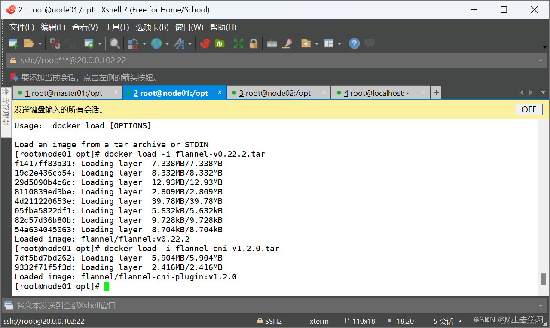Viewport: 550px width, 328px height.
Task: Go to previous tabs with left arrow
Action: point(522,93)
